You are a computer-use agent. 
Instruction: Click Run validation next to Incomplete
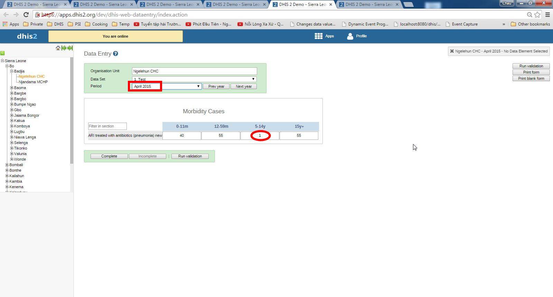coord(190,156)
